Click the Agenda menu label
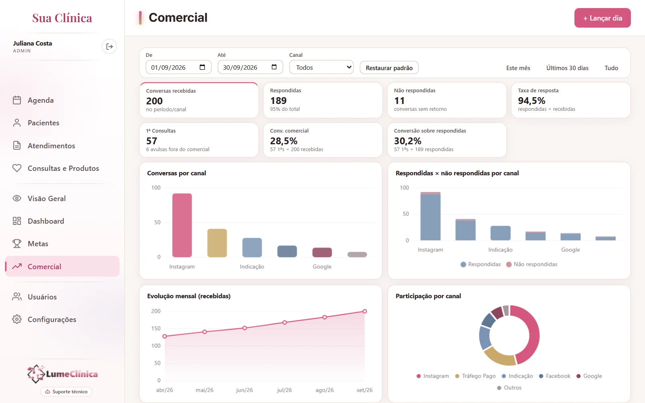The width and height of the screenshot is (645, 403). [x=41, y=100]
